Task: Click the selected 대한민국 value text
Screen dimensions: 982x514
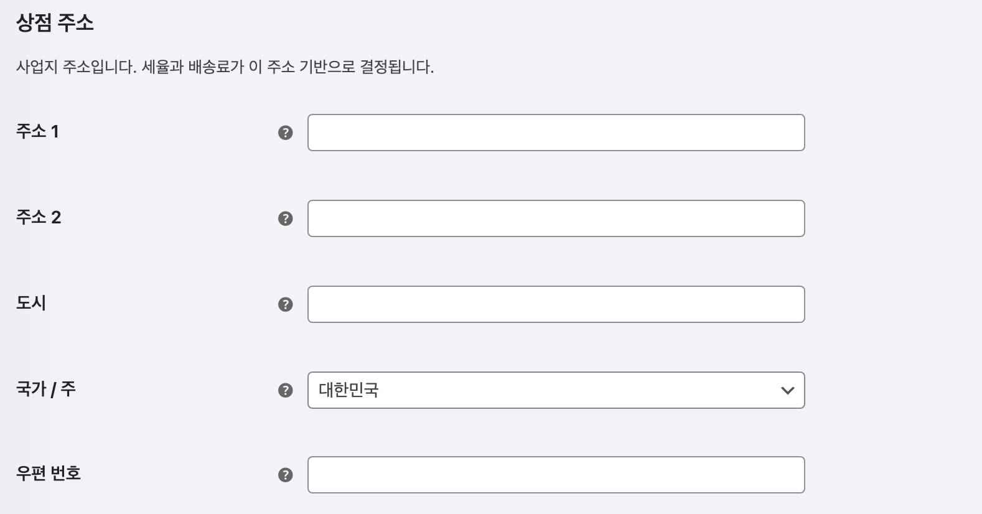Action: [348, 390]
